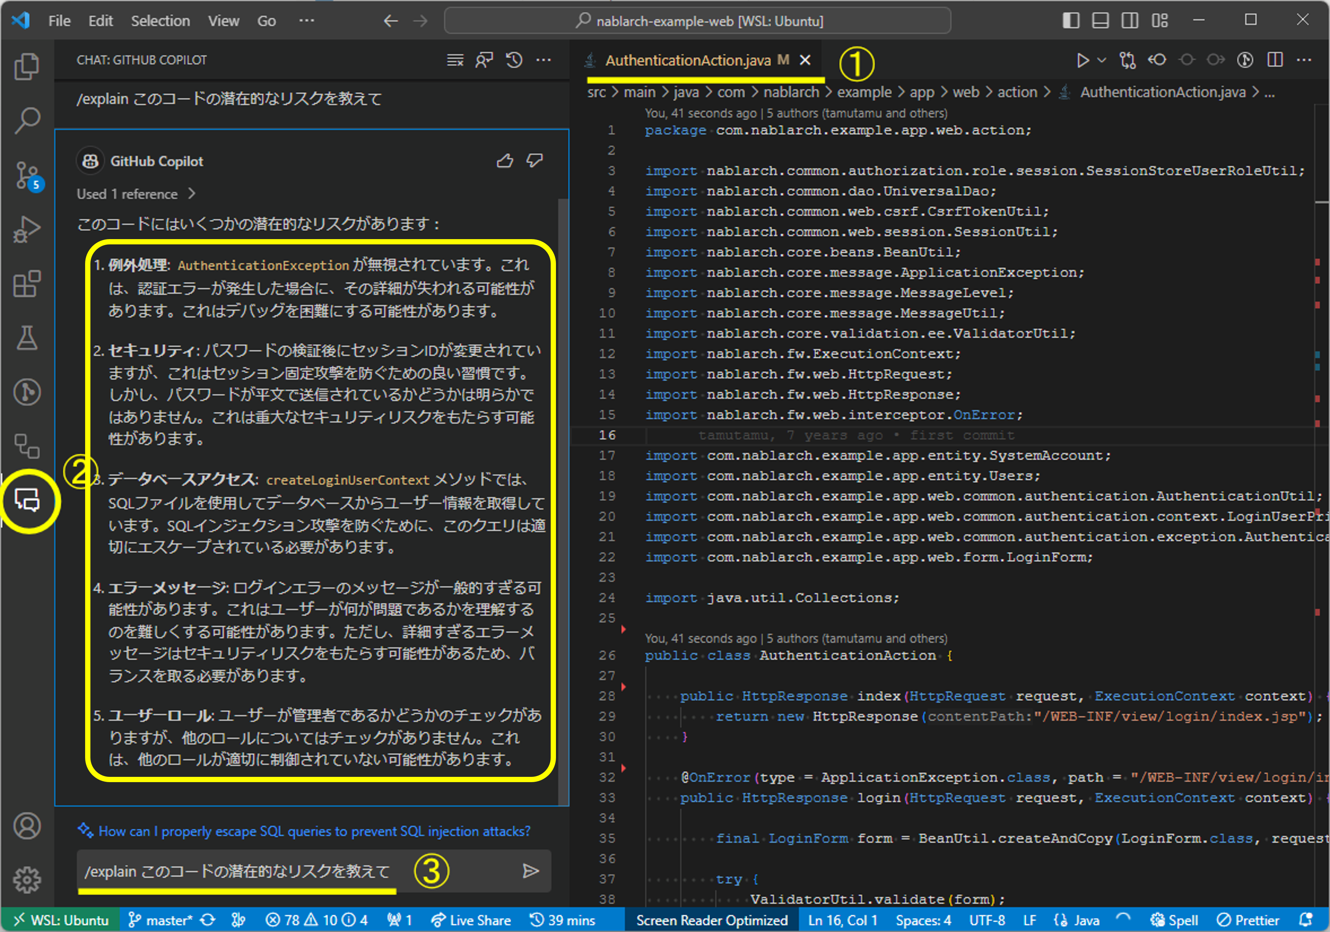Open the Chat view icon

(x=27, y=500)
